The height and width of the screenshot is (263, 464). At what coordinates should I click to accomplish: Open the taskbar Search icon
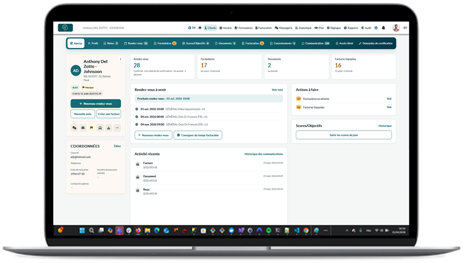point(91,231)
